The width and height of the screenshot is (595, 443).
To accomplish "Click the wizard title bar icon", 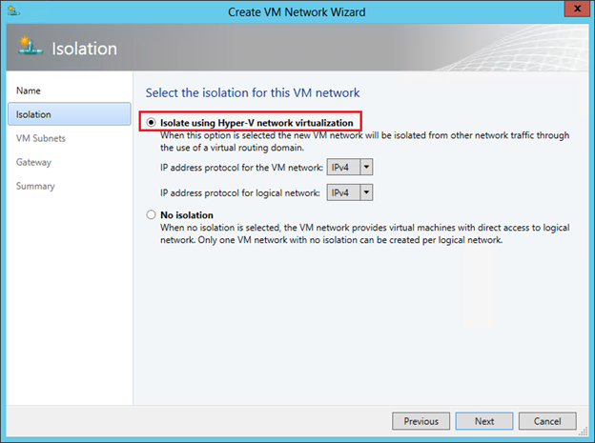I will (x=13, y=11).
